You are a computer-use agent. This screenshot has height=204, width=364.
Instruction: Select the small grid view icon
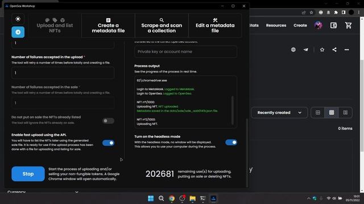pos(332,113)
